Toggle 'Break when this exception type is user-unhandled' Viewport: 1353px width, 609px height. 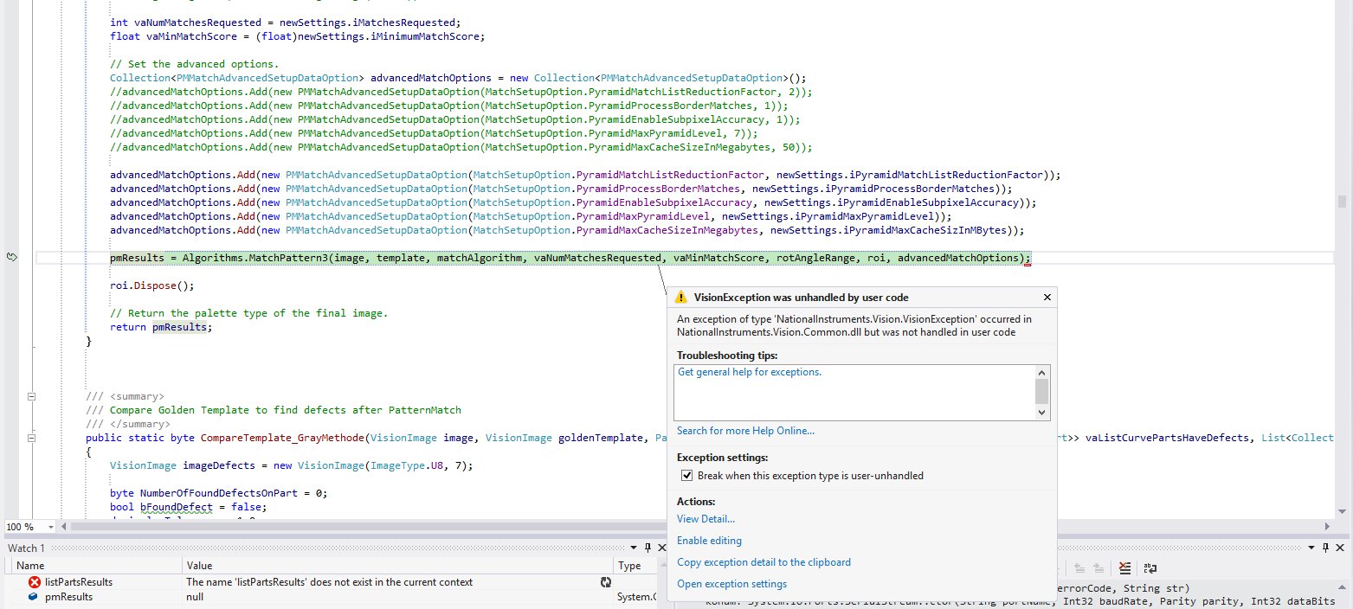click(x=686, y=476)
